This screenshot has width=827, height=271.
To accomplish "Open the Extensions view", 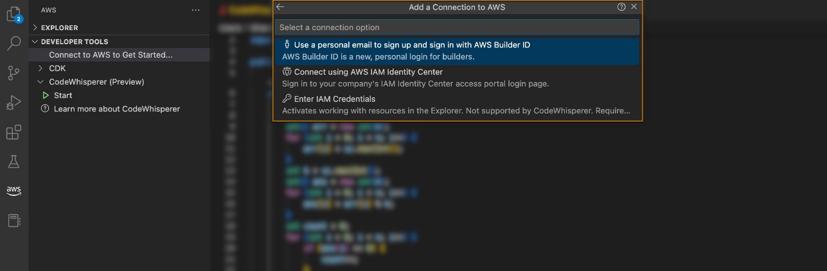I will coord(13,133).
